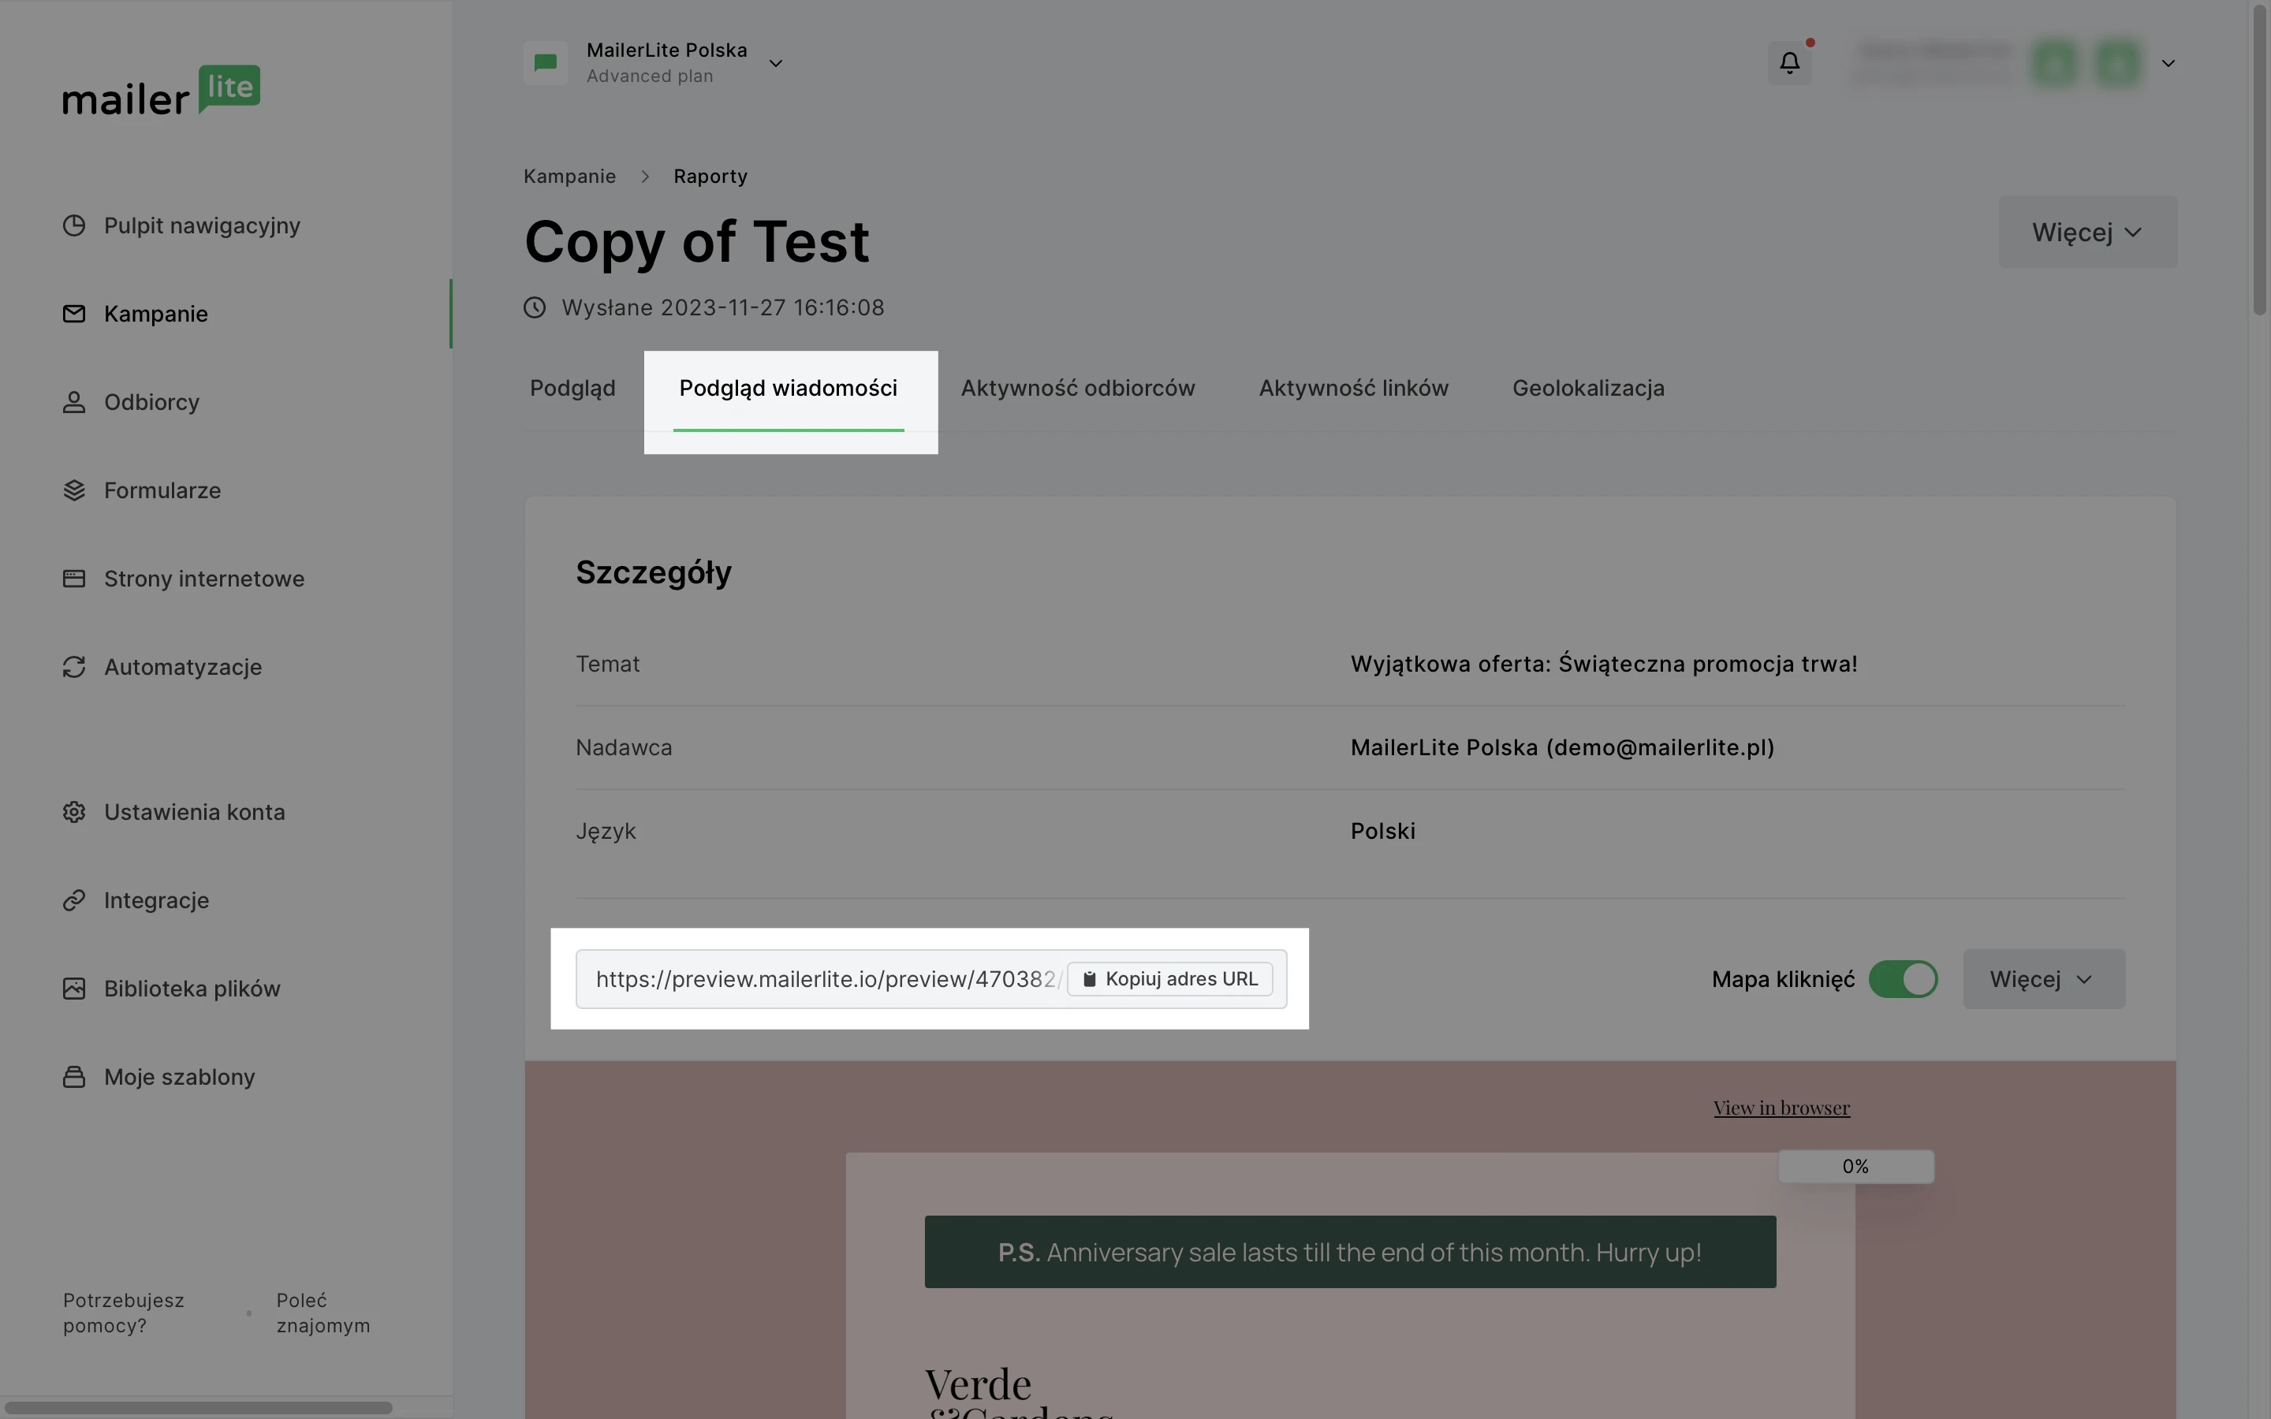Click the Integracje link icon

[74, 900]
